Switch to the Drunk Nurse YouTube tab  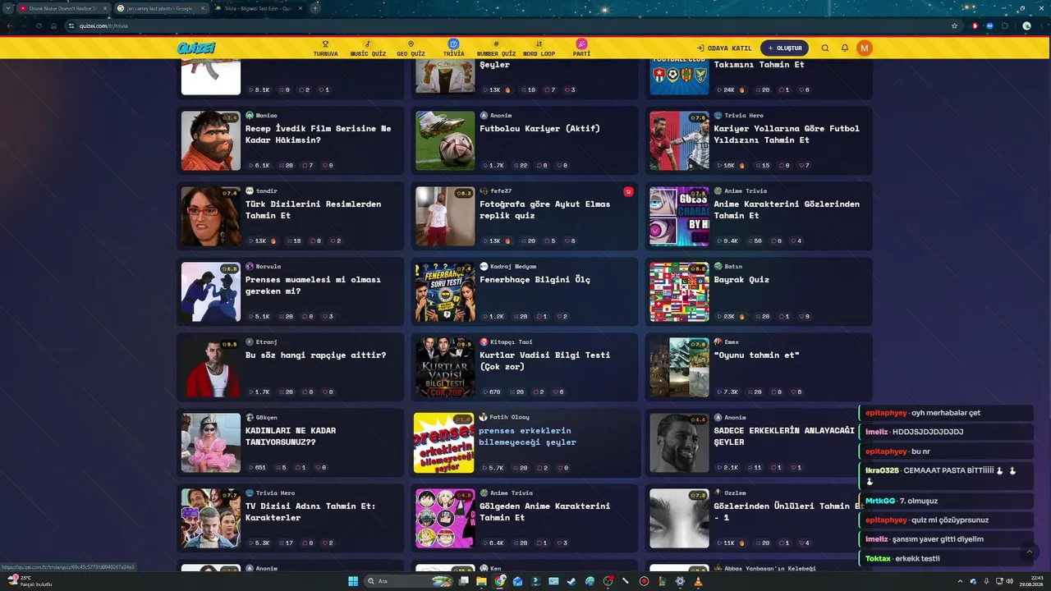point(62,8)
